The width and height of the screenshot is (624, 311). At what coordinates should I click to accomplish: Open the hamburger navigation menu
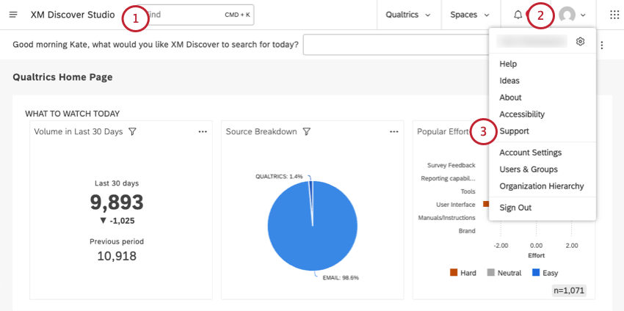[13, 15]
